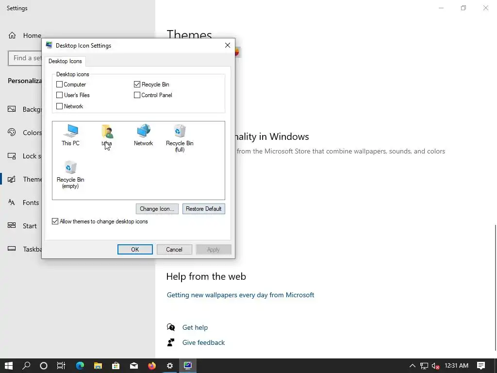Open Start via its sidebar icon
Image resolution: width=497 pixels, height=373 pixels.
[12, 225]
